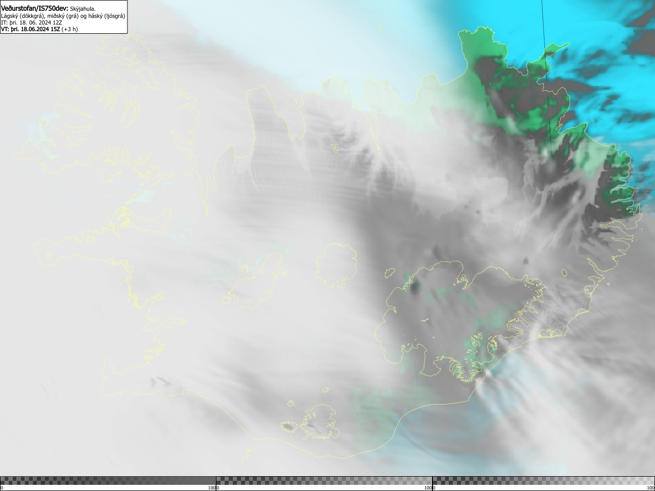Screen dimensions: 655x491
Task: Click the light grey high-cloud color bar
Action: click(x=543, y=480)
